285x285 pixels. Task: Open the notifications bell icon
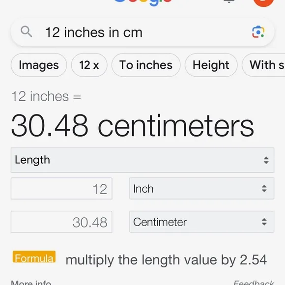(229, 1)
